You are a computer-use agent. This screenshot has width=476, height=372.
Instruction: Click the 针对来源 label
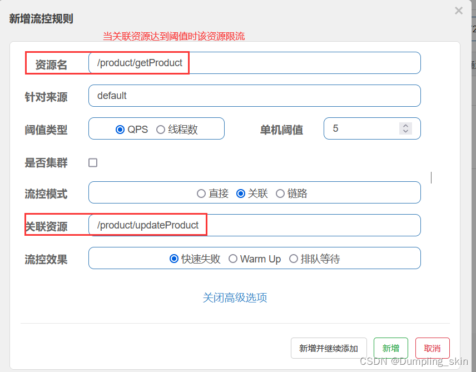[x=46, y=97]
